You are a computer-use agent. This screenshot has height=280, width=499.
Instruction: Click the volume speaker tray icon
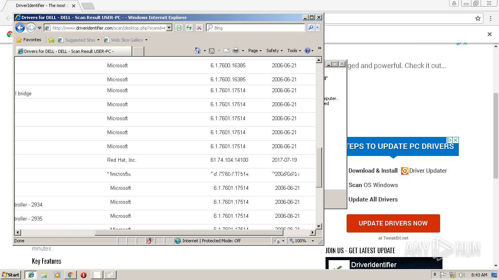pyautogui.click(x=462, y=275)
